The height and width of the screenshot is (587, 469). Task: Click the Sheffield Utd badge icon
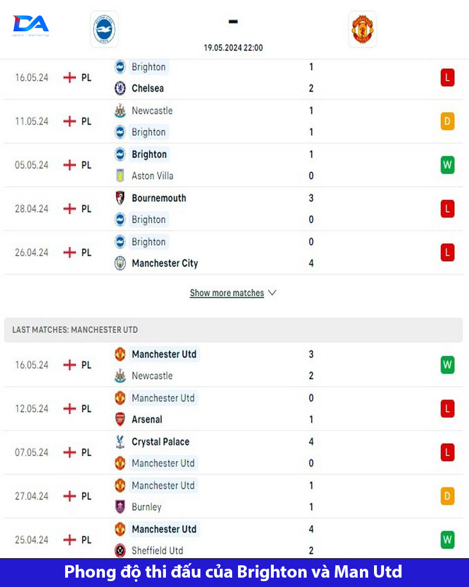[x=120, y=551]
